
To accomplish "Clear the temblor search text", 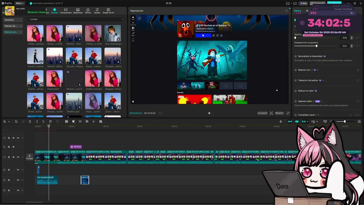I will (123, 19).
